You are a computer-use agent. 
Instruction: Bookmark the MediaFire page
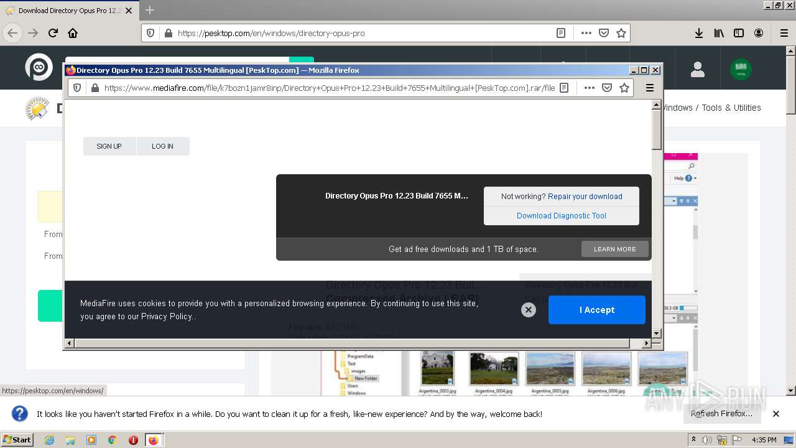pos(624,88)
